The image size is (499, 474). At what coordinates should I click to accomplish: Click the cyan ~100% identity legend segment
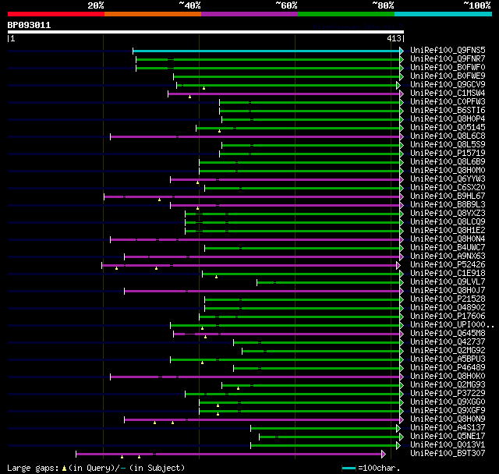tap(444, 14)
